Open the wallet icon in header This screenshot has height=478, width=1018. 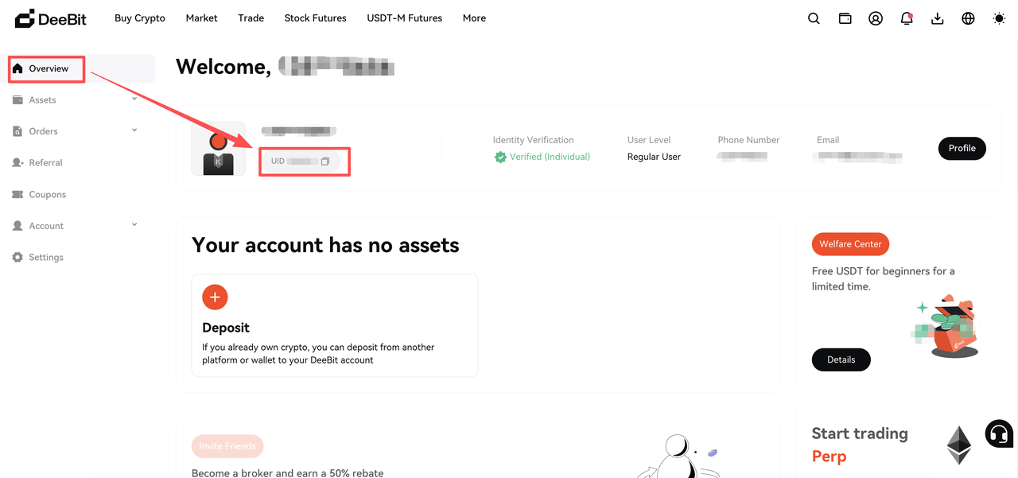tap(845, 18)
